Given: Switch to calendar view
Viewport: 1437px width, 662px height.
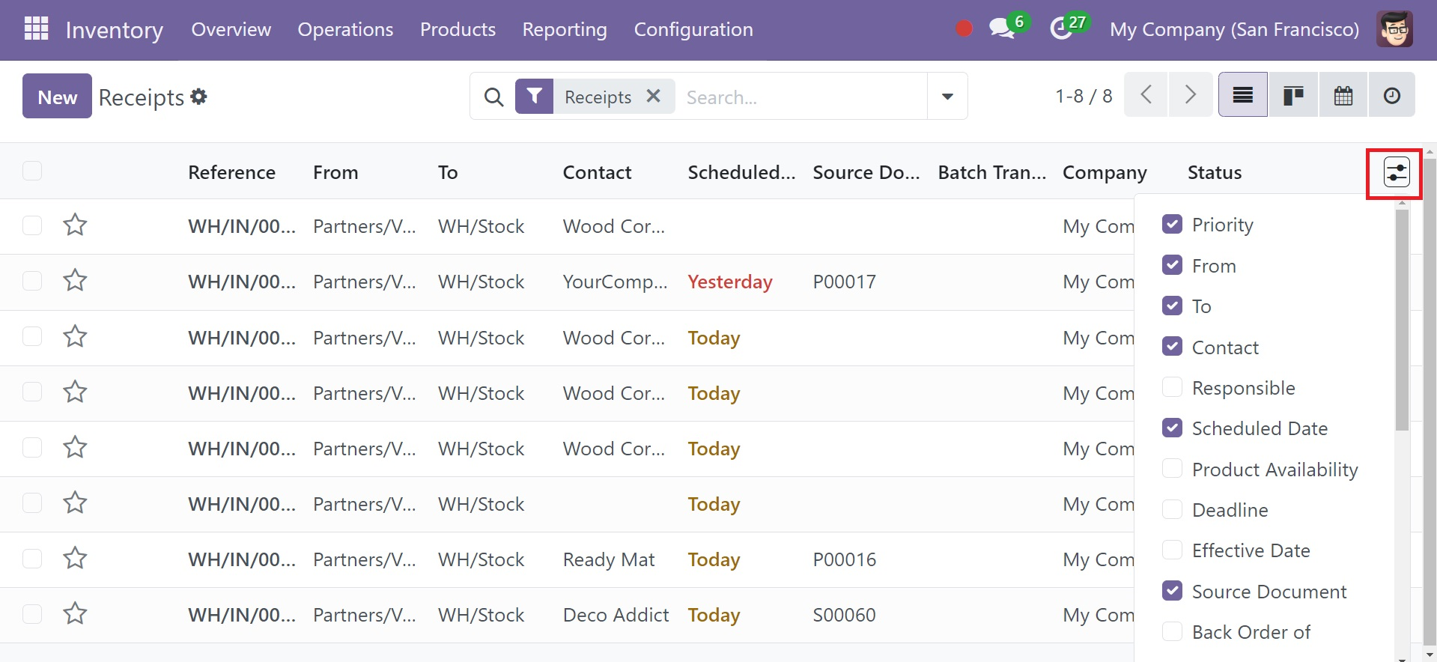Looking at the screenshot, I should (x=1343, y=95).
